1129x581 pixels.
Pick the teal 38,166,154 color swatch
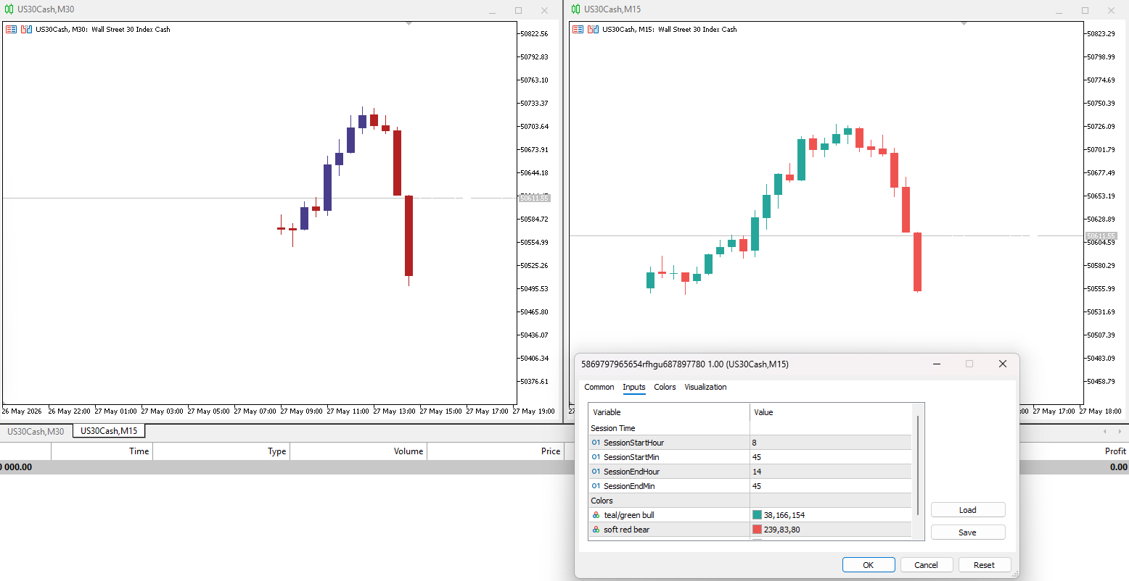pos(758,515)
